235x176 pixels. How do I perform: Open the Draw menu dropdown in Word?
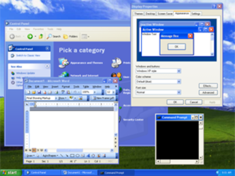point(30,155)
